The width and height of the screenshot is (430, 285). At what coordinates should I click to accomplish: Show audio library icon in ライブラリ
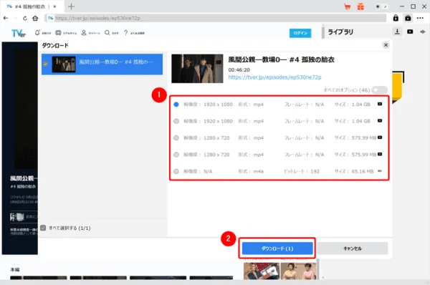(422, 32)
